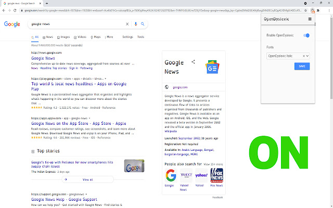Open the Fonts dropdown list
Image resolution: width=333 pixels, height=208 pixels.
tap(309, 55)
